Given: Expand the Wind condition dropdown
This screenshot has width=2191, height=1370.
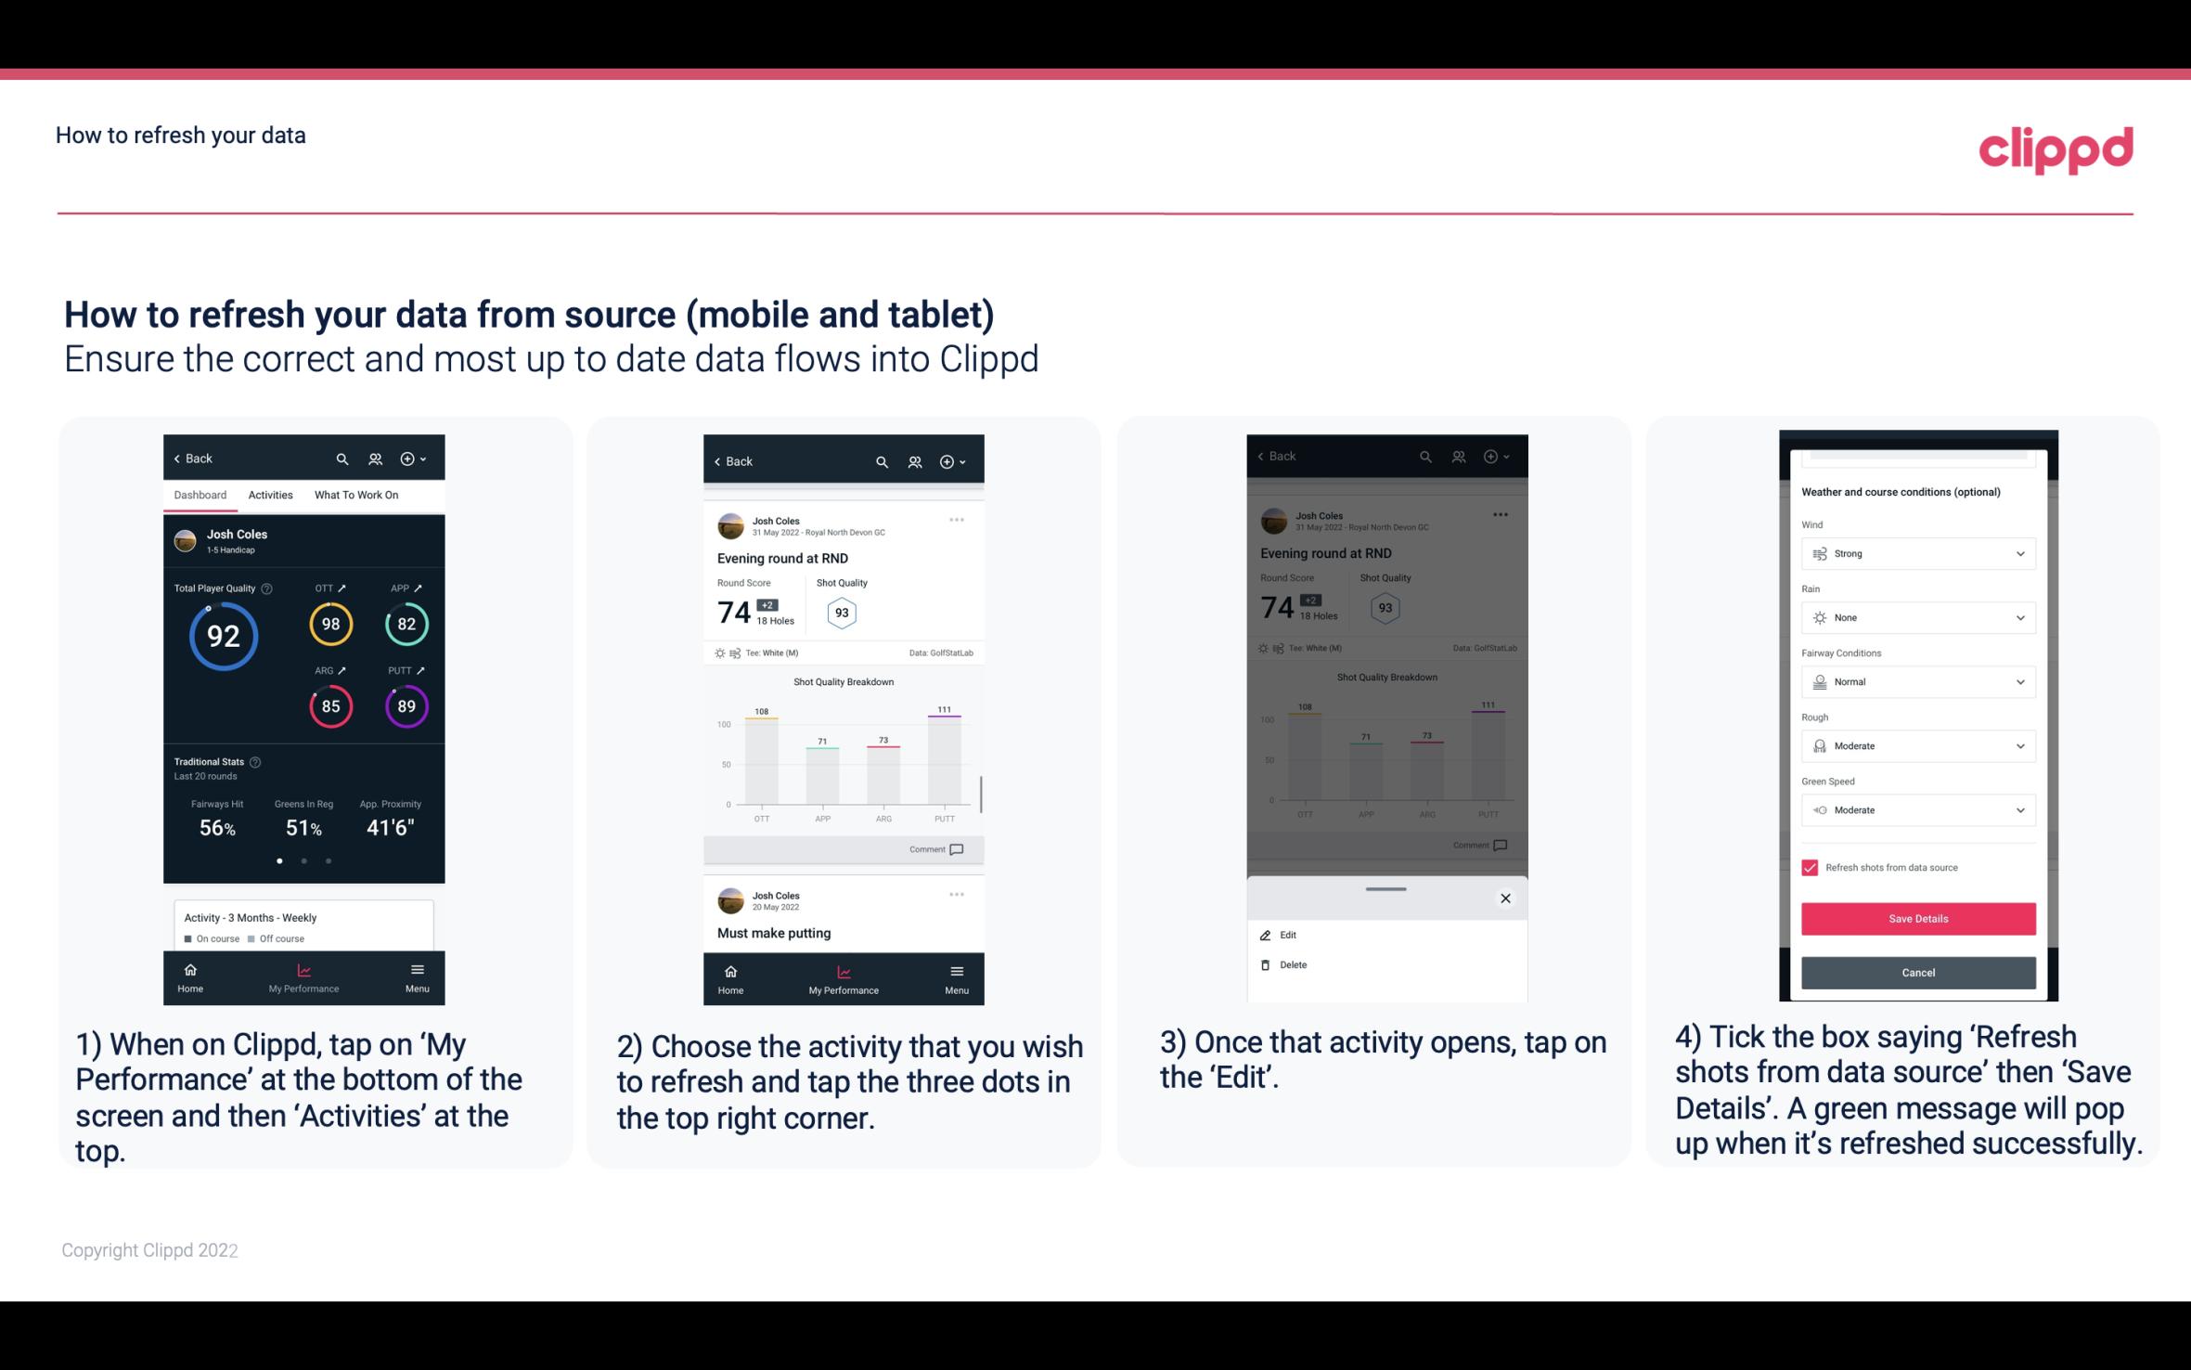Looking at the screenshot, I should click(2019, 552).
